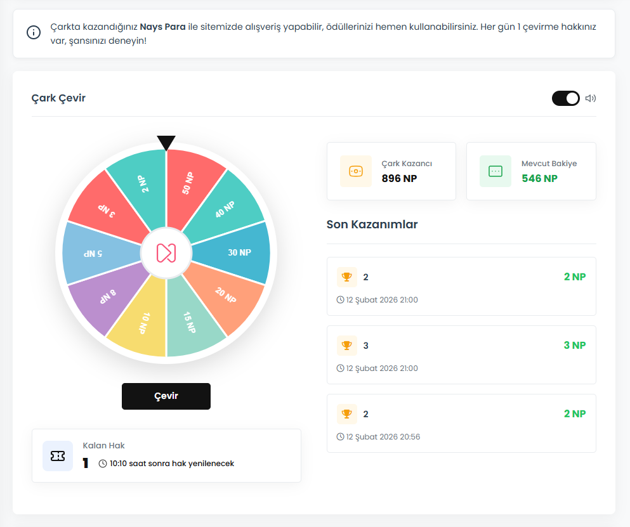Click the clock icon next to renewal timer

pos(103,464)
